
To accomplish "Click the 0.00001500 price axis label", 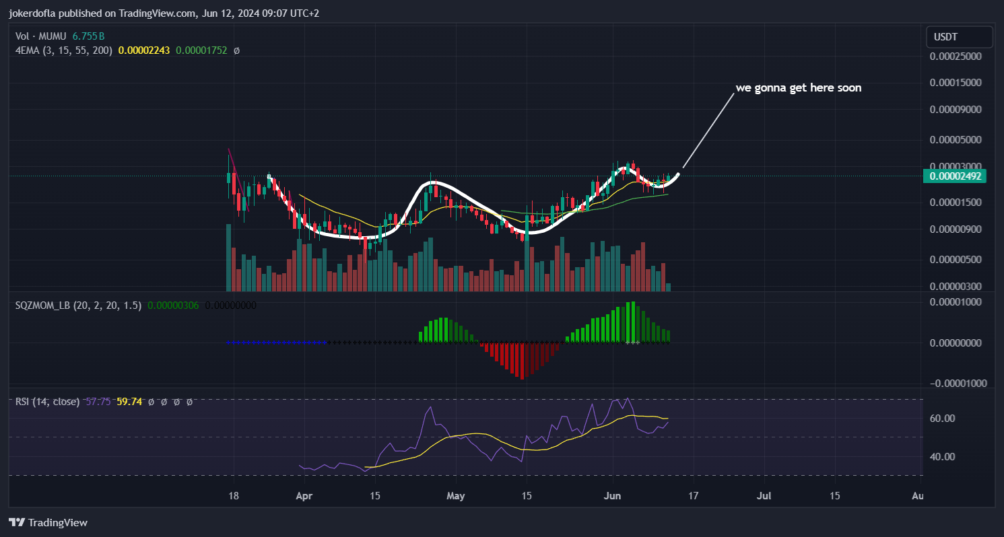I will coord(956,203).
